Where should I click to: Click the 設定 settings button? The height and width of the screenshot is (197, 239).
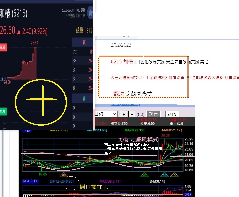click(153, 114)
